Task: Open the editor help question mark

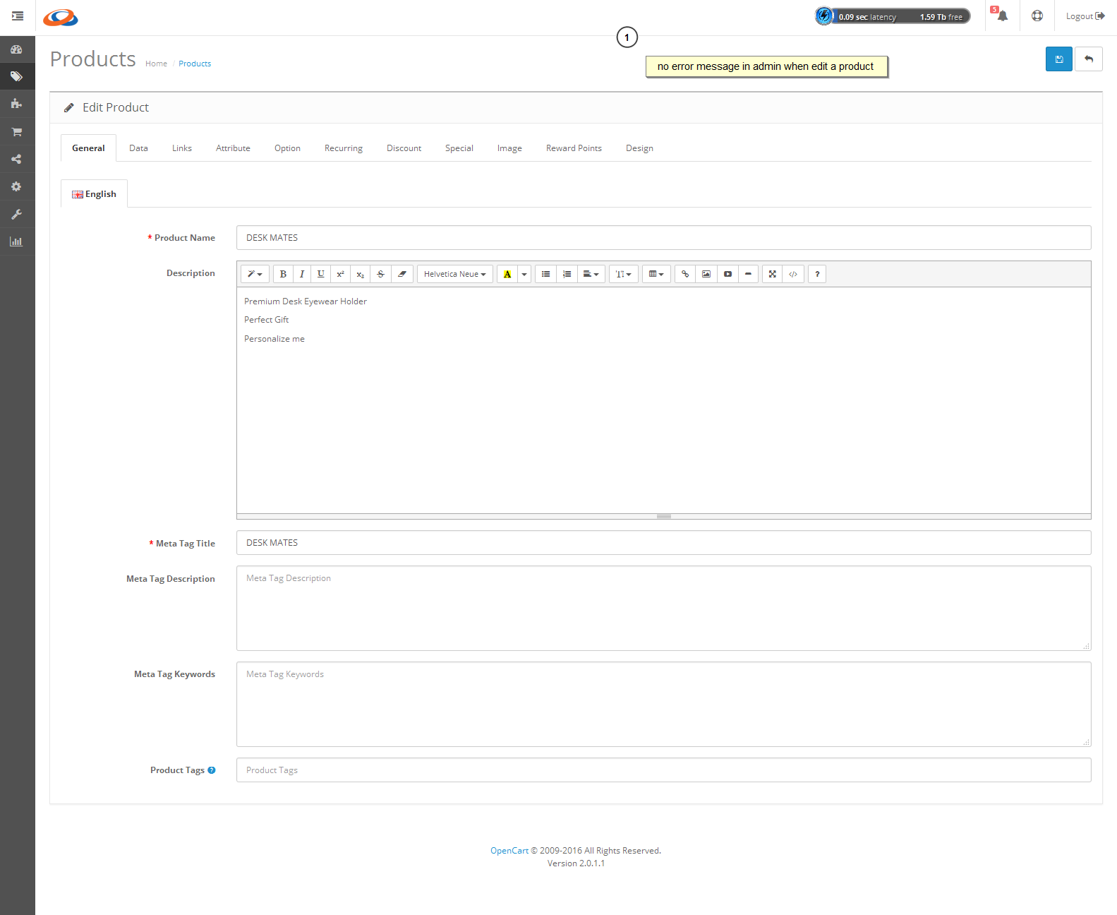Action: [x=817, y=274]
